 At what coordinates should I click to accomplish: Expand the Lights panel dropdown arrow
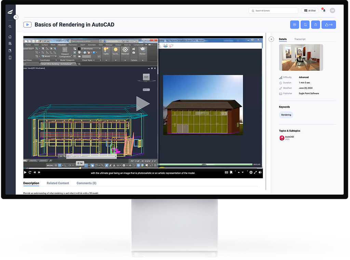(106, 60)
